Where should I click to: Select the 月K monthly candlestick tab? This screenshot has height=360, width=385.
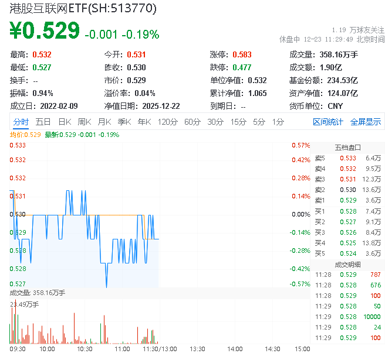tap(104, 122)
